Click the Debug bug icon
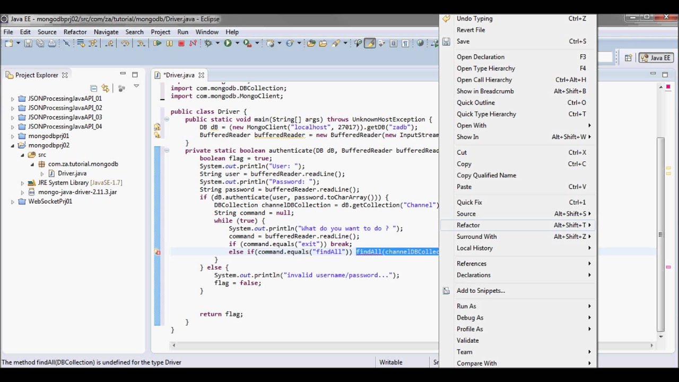679x382 pixels. (208, 44)
